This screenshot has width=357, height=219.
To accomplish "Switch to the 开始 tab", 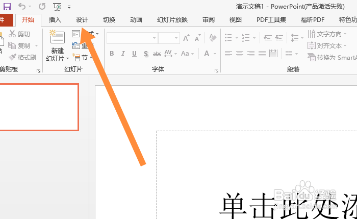I will [x=28, y=20].
